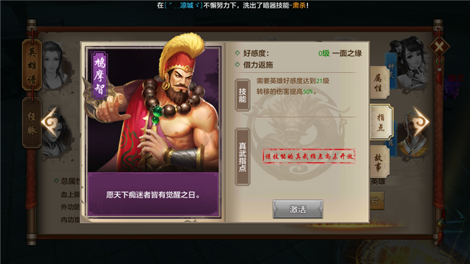This screenshot has height=264, width=470.
Task: Open the 故事 side tab
Action: pyautogui.click(x=379, y=162)
